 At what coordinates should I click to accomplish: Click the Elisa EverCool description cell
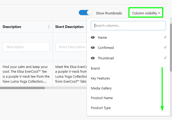26,74
